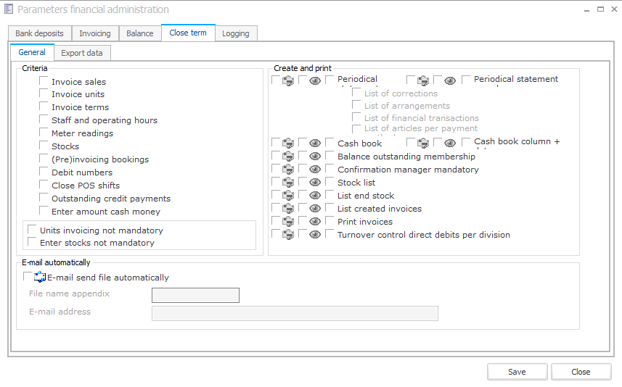
Task: Check the Print invoices checkbox
Action: click(330, 220)
